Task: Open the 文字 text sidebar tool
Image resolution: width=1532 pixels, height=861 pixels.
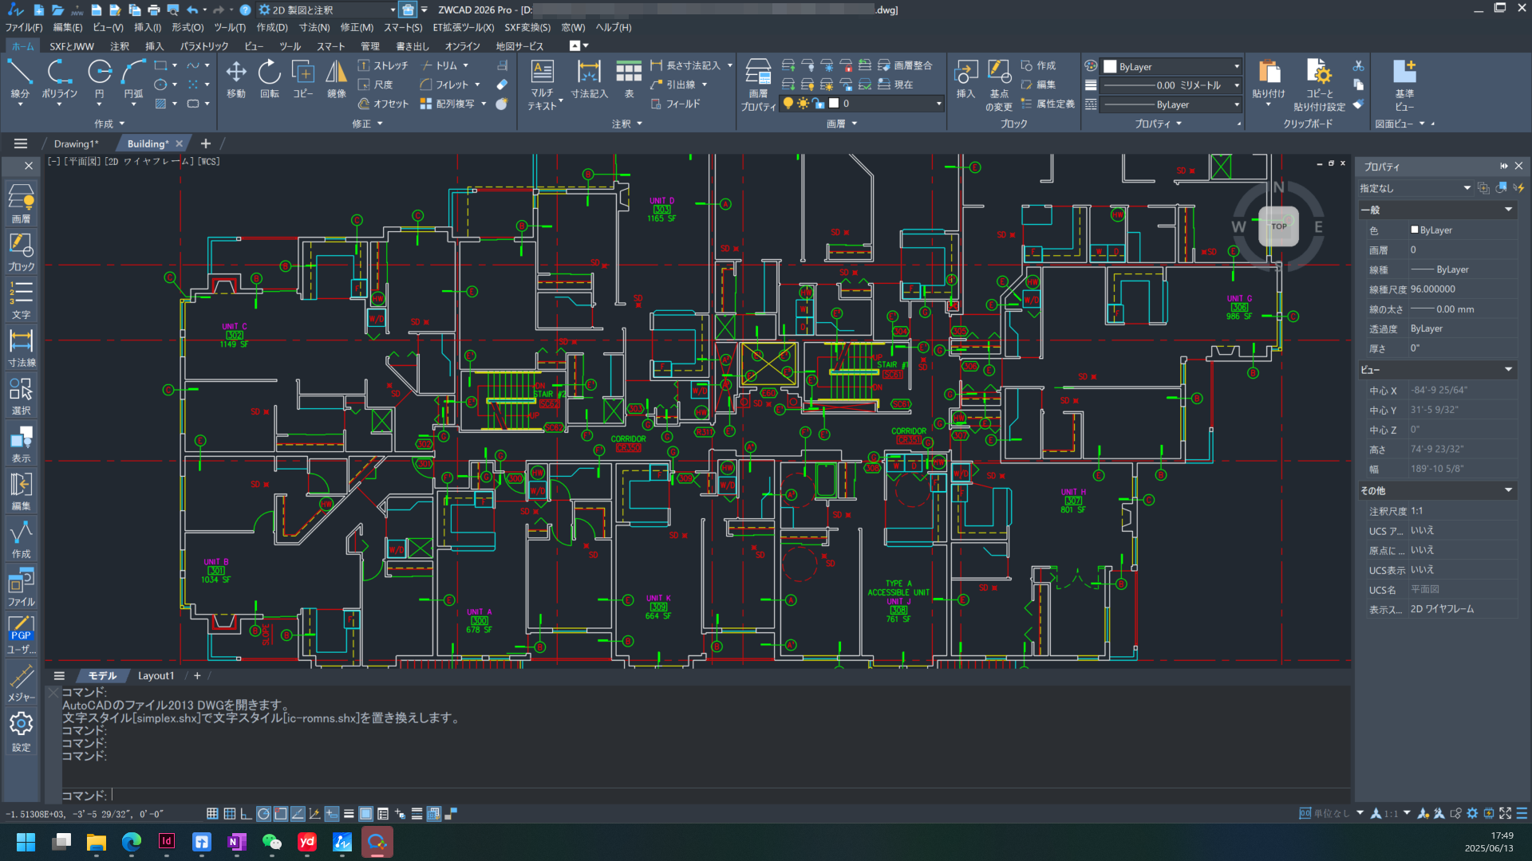Action: pyautogui.click(x=22, y=299)
